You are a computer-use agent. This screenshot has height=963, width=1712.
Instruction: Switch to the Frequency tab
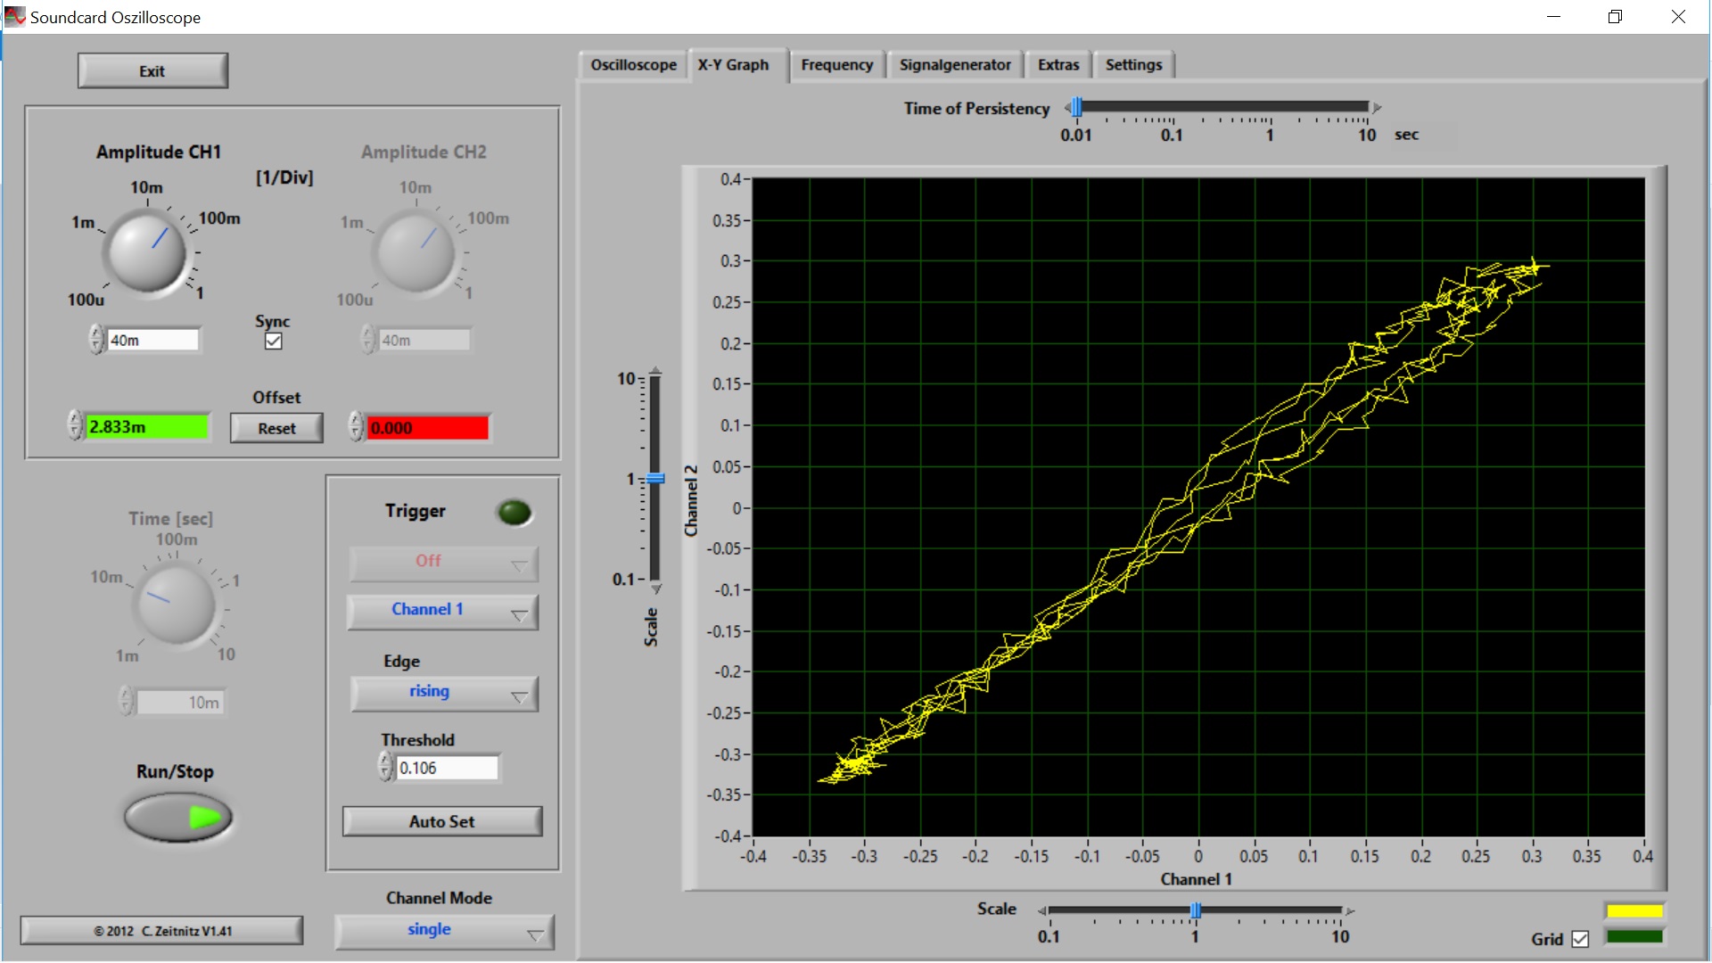coord(836,65)
